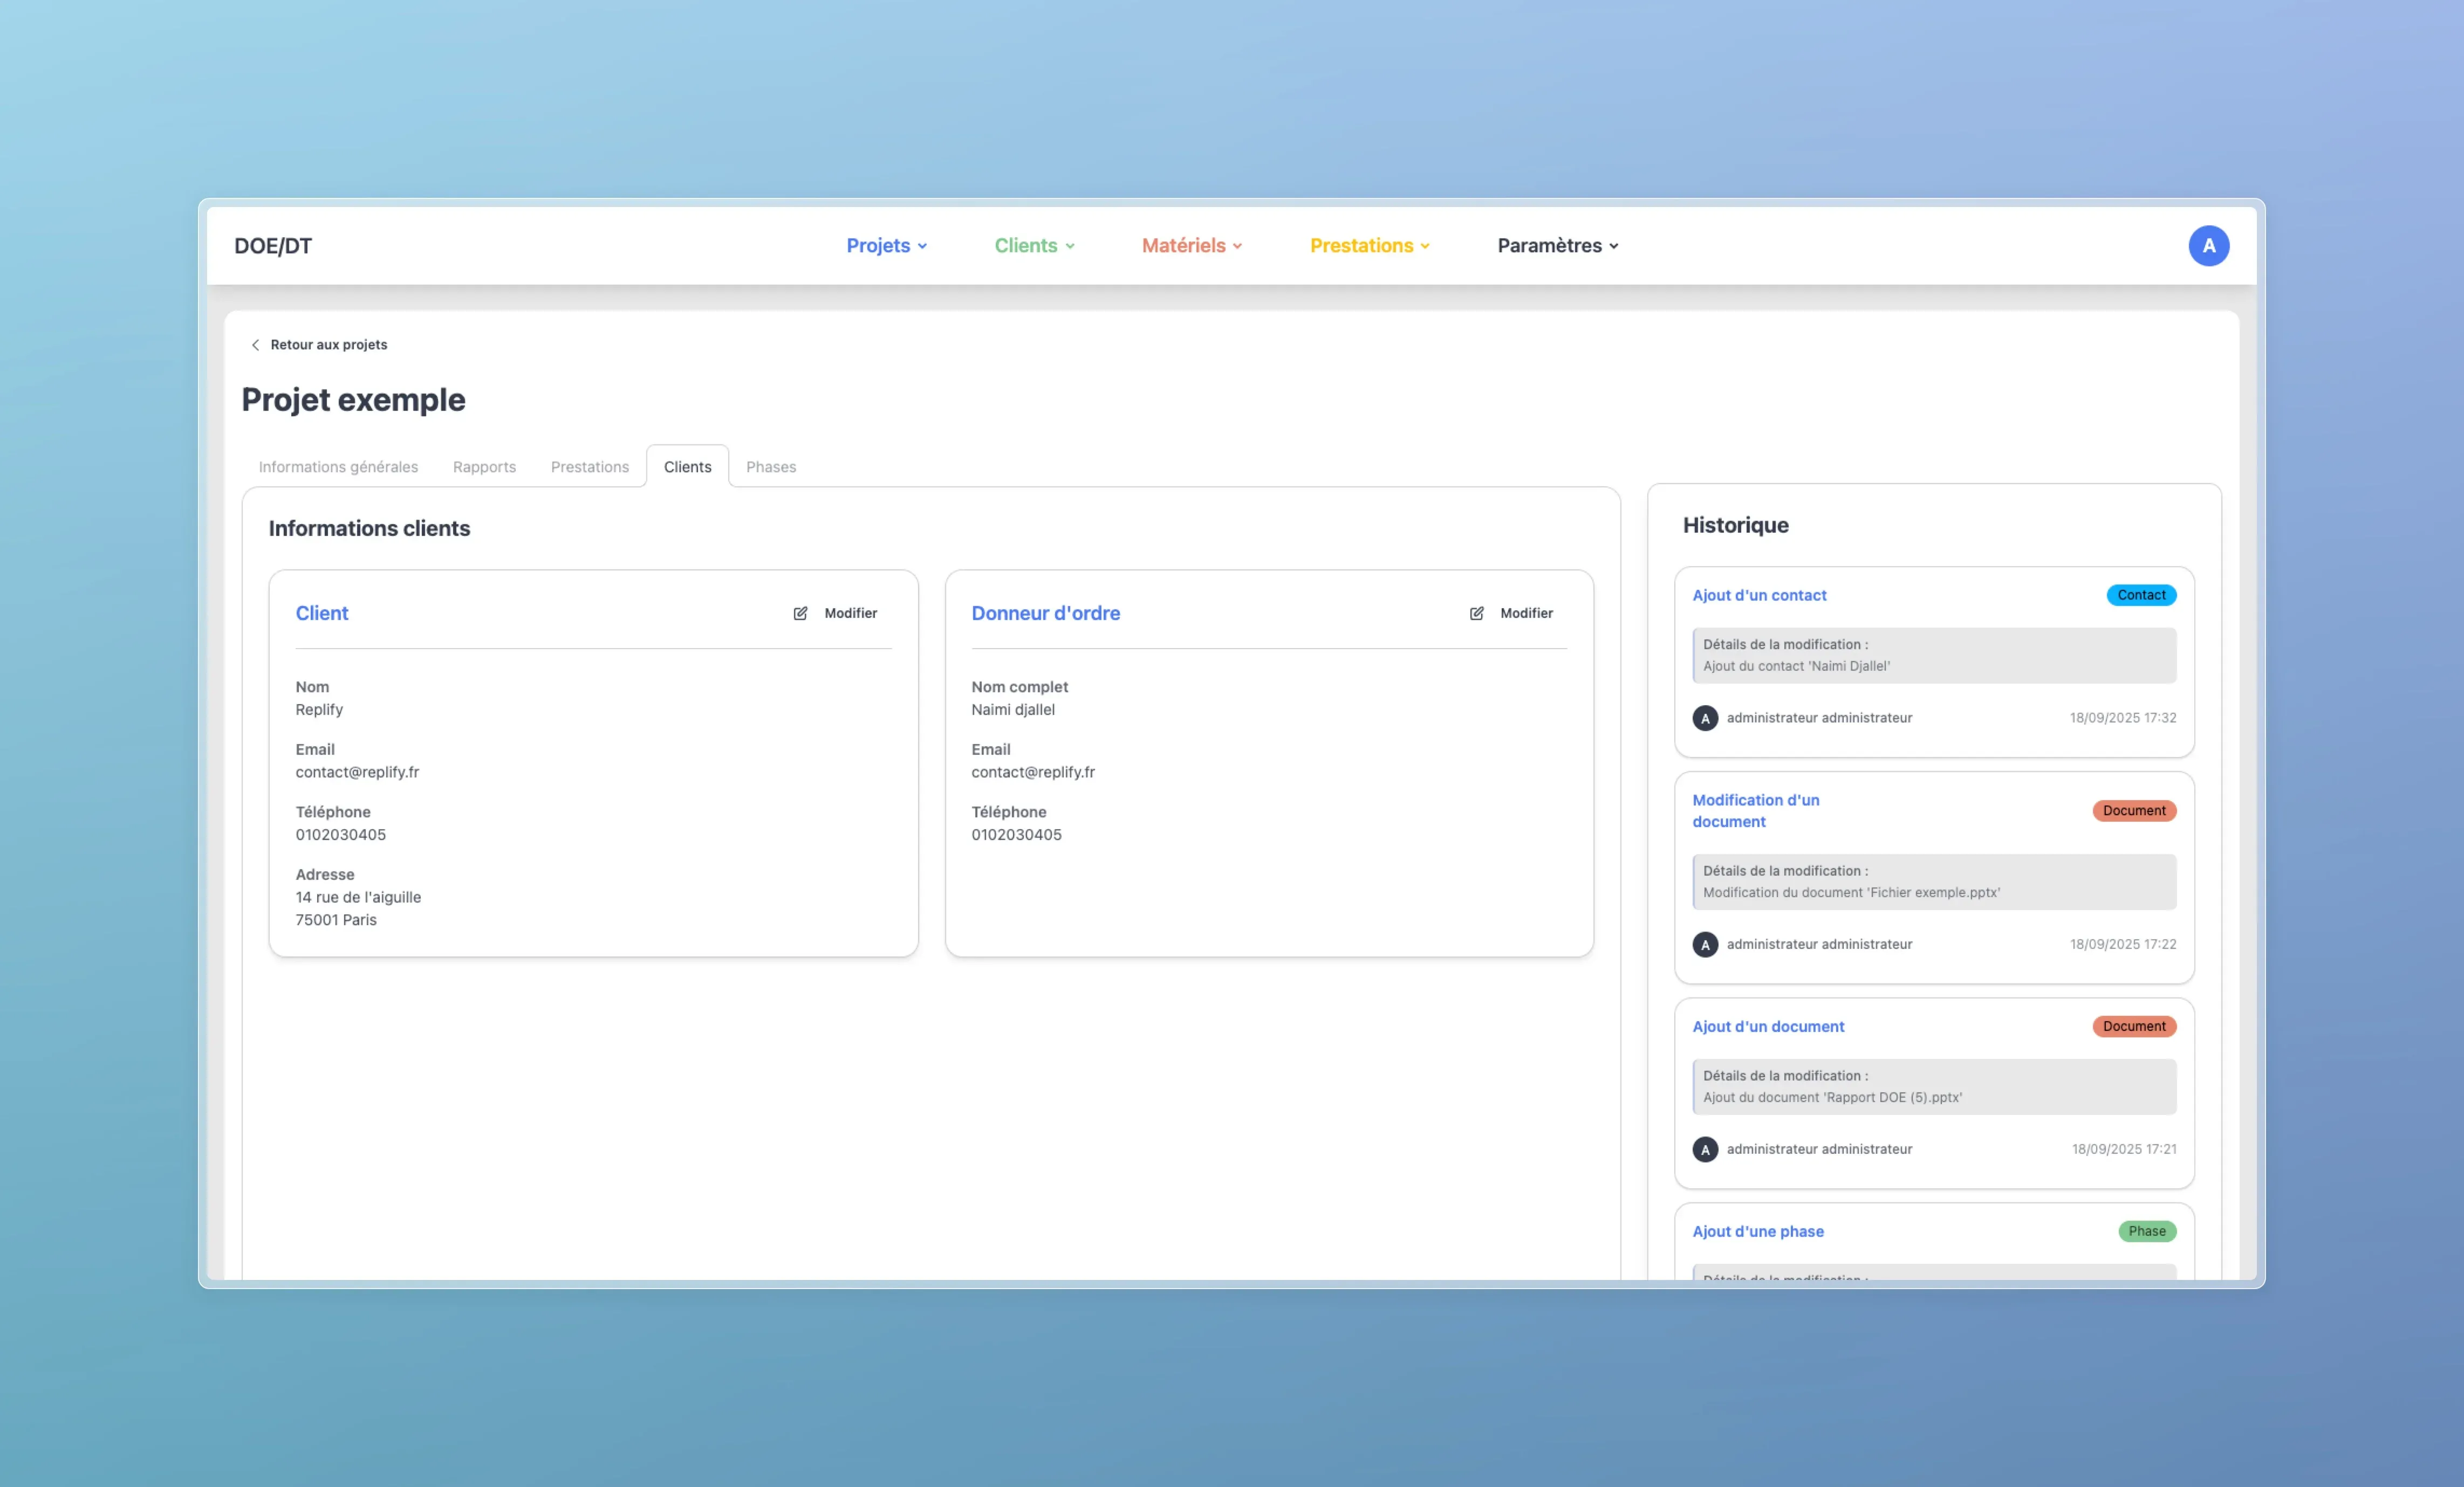Expand the Matériels dropdown menu
This screenshot has height=1487, width=2464.
click(1191, 246)
